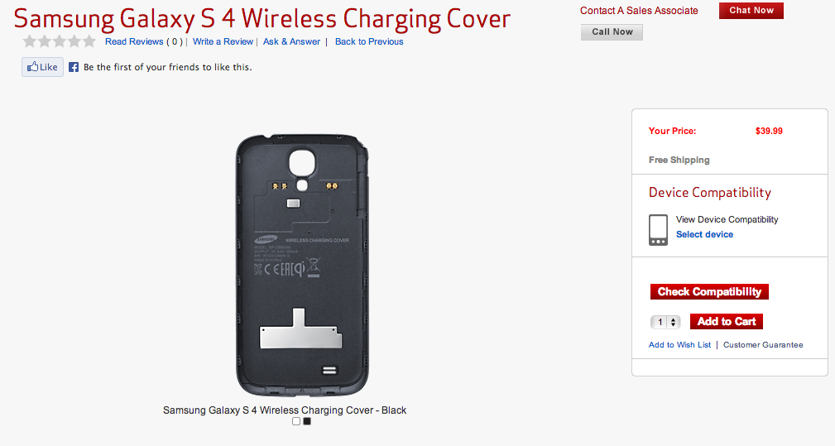The width and height of the screenshot is (835, 446).
Task: Start a chat with Chat Now
Action: [x=751, y=11]
